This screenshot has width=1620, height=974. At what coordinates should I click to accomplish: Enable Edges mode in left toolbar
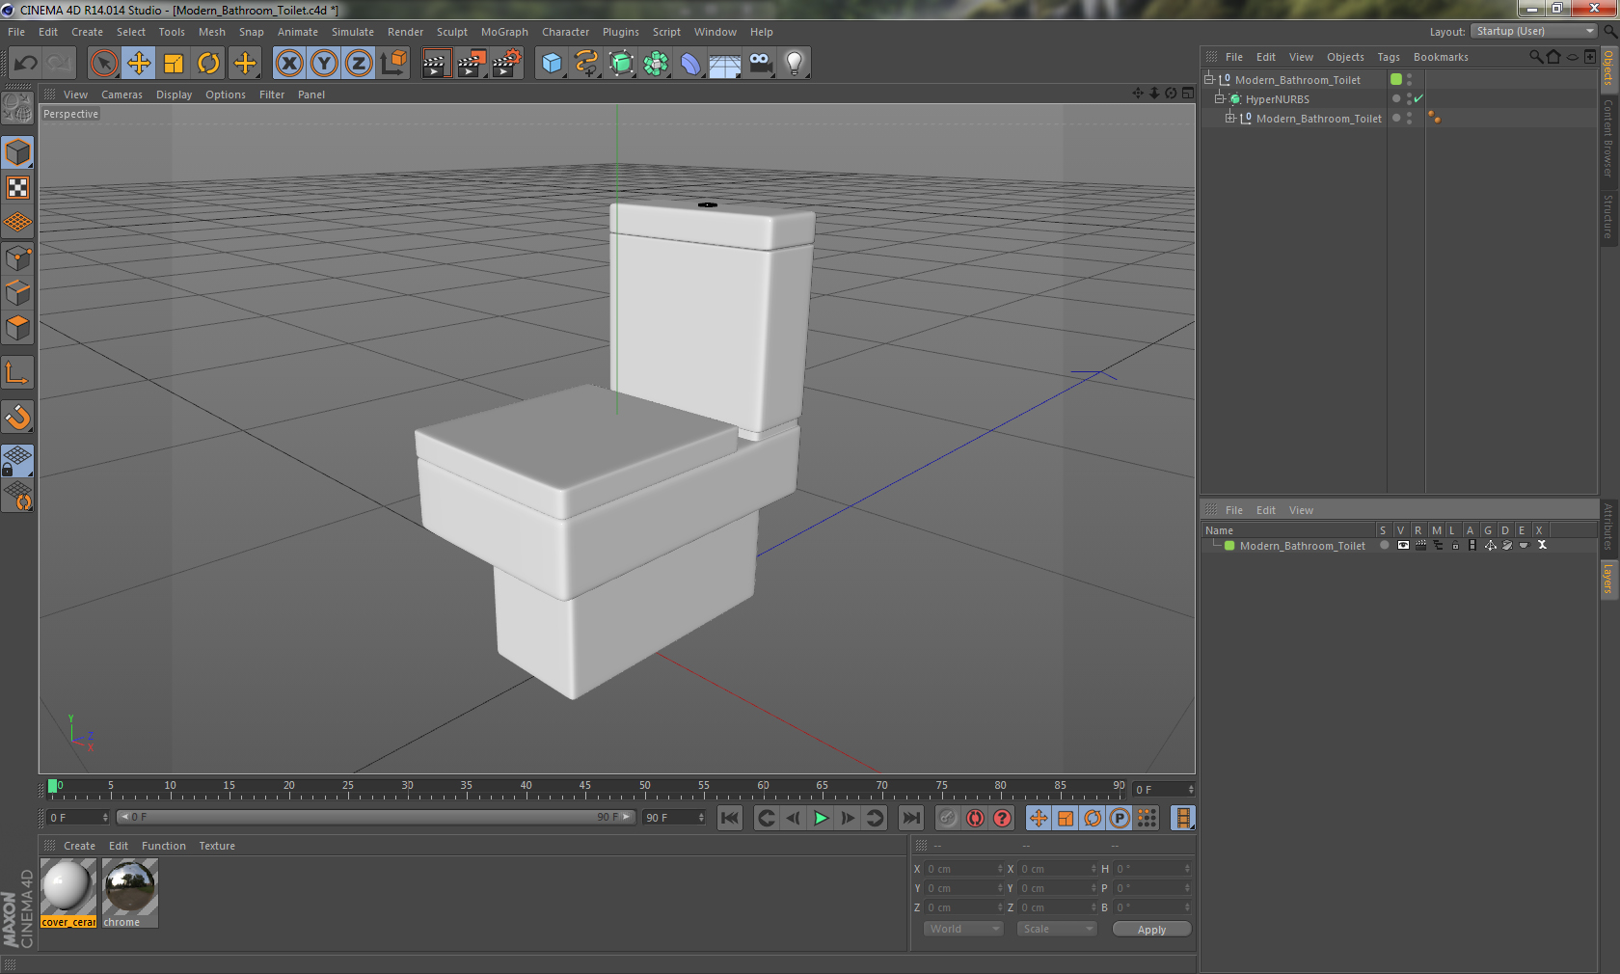pyautogui.click(x=17, y=293)
